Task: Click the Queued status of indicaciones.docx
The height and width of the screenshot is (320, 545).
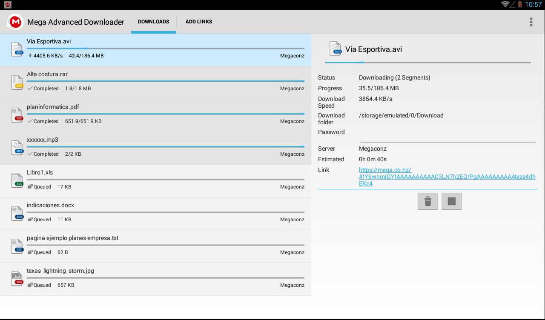Action: tap(42, 220)
